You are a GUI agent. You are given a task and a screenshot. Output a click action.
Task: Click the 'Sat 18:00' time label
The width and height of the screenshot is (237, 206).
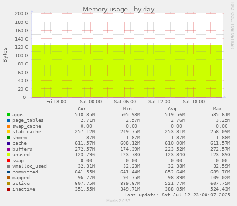pos(194,102)
